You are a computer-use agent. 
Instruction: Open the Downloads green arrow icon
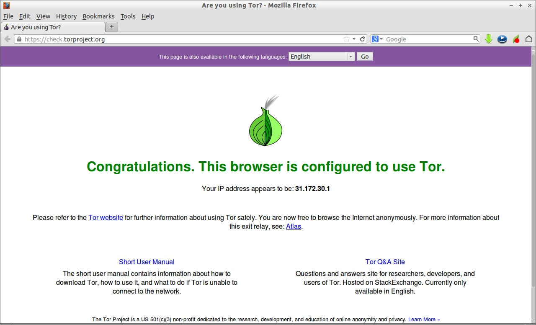coord(488,39)
